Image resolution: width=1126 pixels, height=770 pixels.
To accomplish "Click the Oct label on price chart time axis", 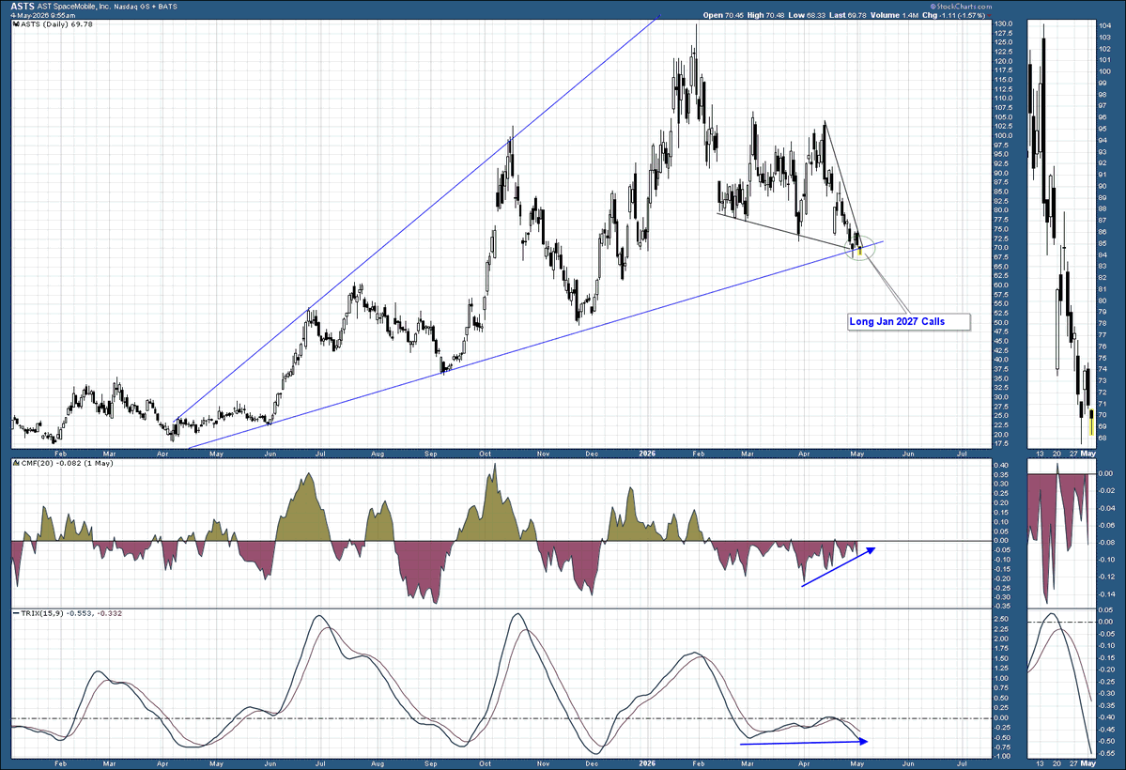I will [485, 454].
